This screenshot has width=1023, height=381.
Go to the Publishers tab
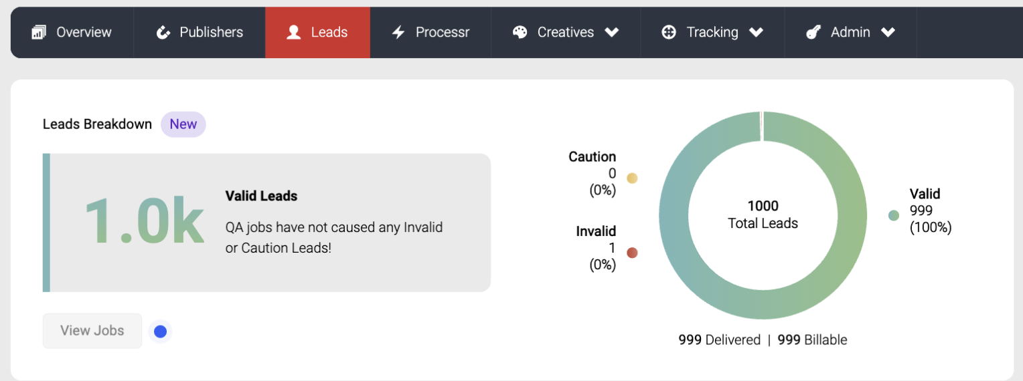(200, 32)
